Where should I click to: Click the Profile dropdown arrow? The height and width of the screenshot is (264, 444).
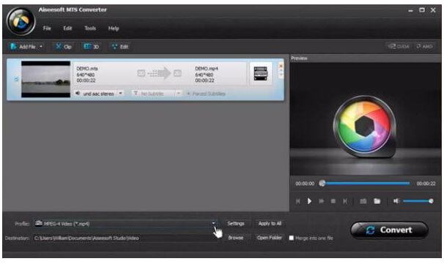point(213,223)
